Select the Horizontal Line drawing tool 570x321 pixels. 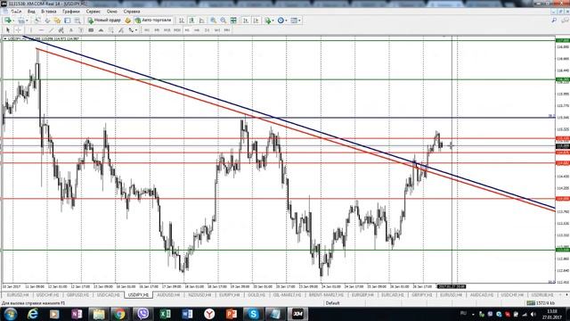[x=41, y=29]
